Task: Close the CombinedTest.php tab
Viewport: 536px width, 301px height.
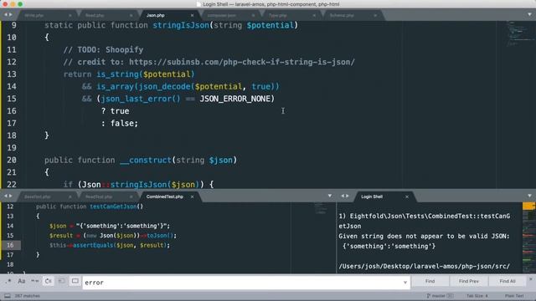Action: point(192,197)
